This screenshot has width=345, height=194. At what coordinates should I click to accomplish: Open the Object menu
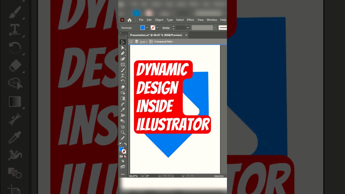click(159, 20)
